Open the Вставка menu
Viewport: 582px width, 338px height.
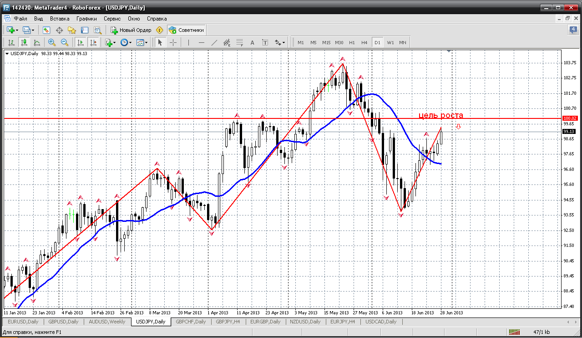pyautogui.click(x=60, y=19)
